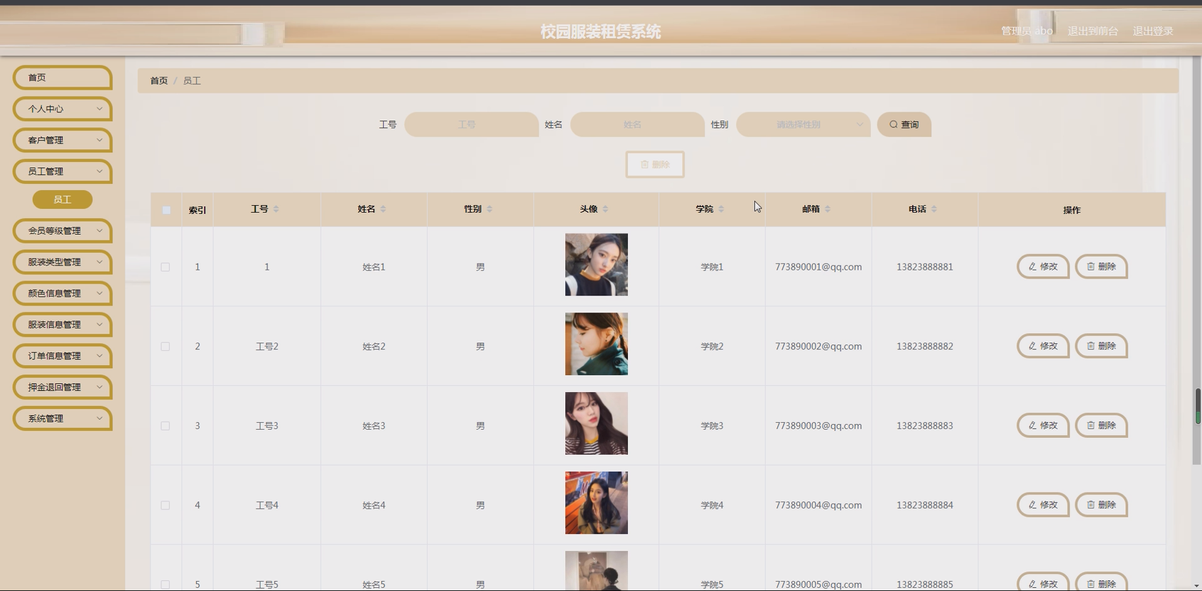Click email 773890004@qq.com cell

(818, 505)
